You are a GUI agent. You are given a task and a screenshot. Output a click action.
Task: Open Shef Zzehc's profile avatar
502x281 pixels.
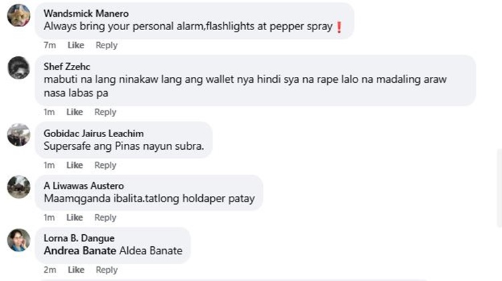19,68
